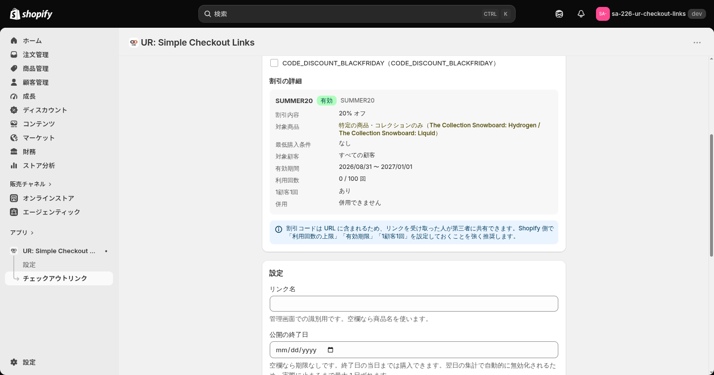
Task: Click the icon beside エージェンティック
Action: (x=14, y=212)
